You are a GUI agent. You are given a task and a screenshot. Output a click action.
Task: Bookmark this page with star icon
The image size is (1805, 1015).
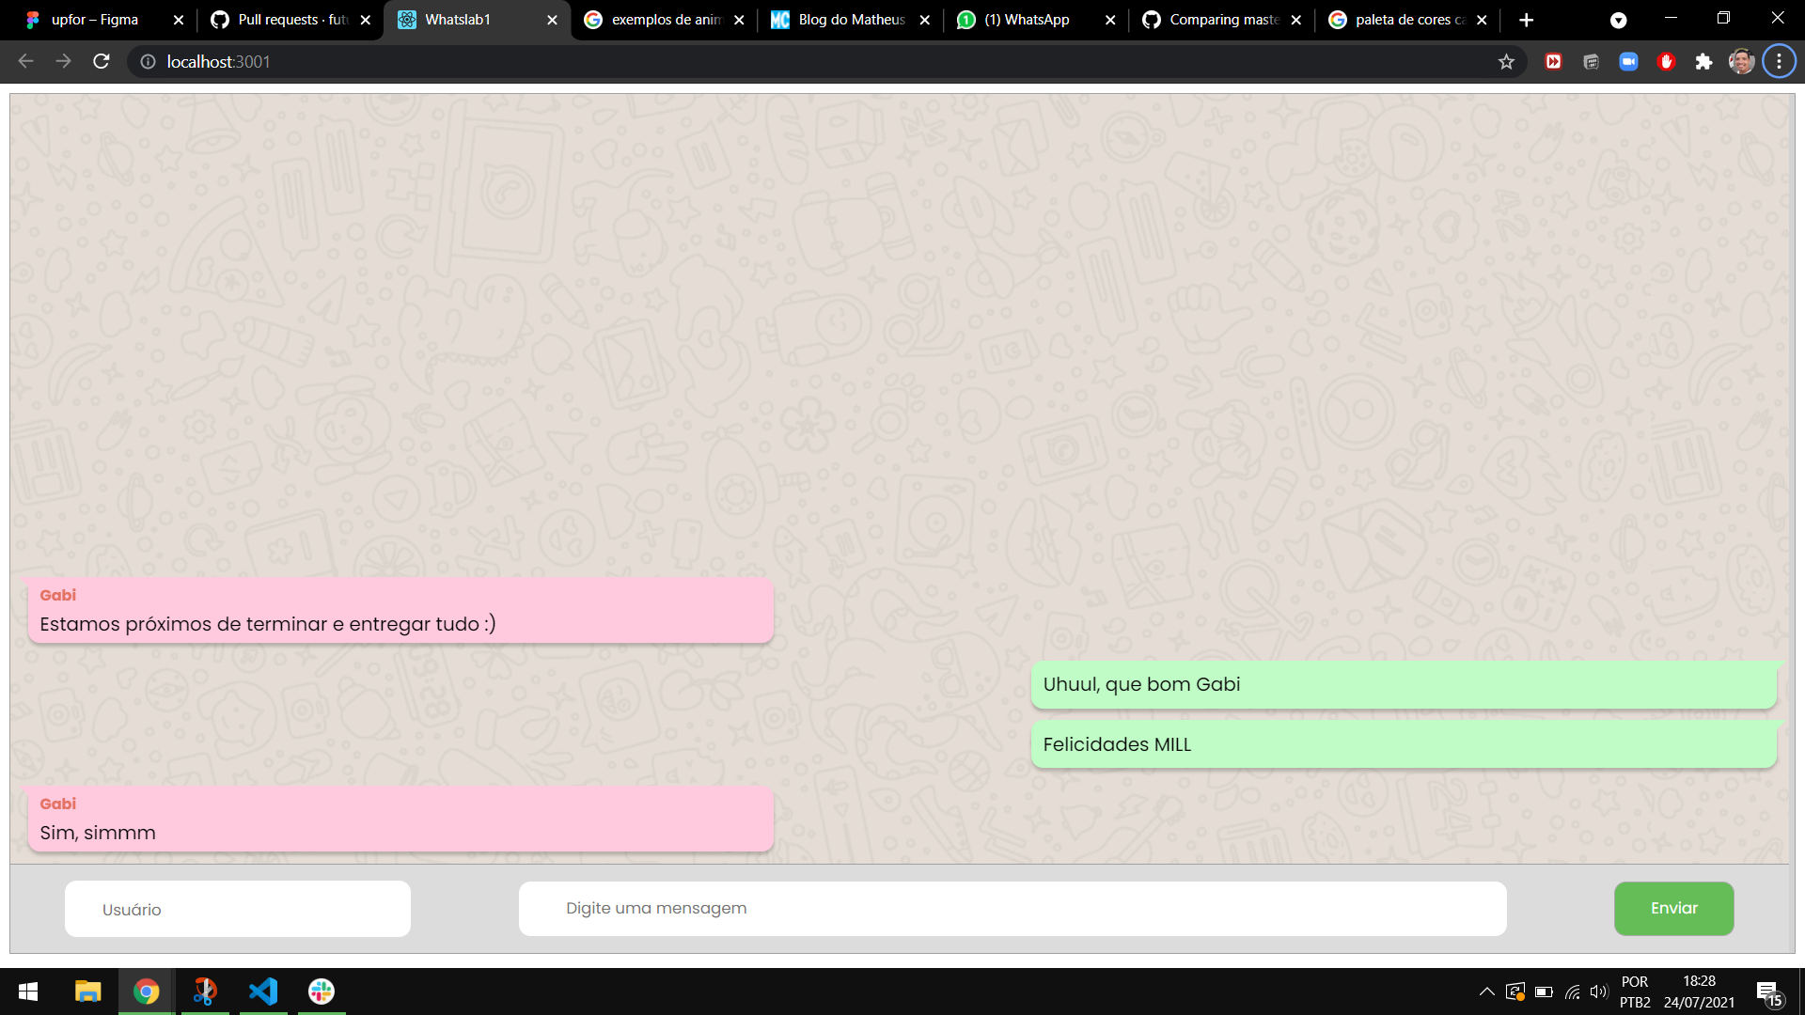point(1506,62)
